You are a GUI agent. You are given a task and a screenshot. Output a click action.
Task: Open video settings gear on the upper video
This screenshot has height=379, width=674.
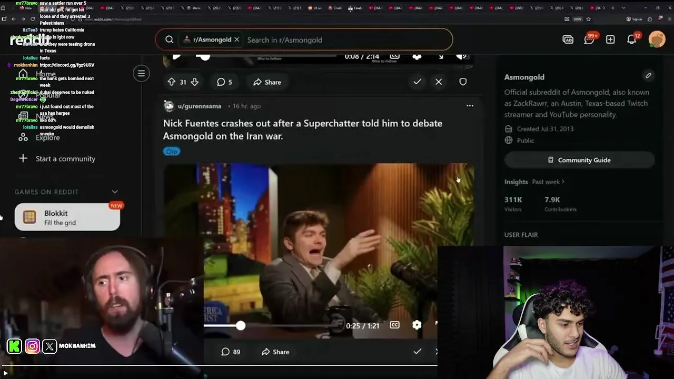tap(417, 56)
